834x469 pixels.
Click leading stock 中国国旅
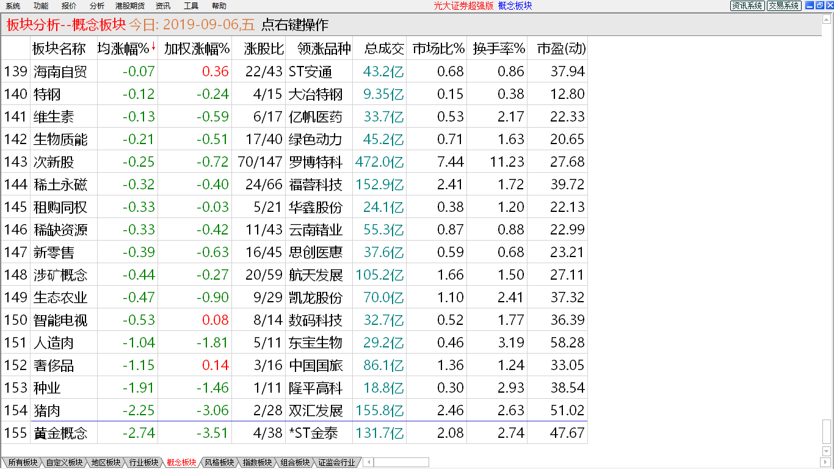click(316, 365)
